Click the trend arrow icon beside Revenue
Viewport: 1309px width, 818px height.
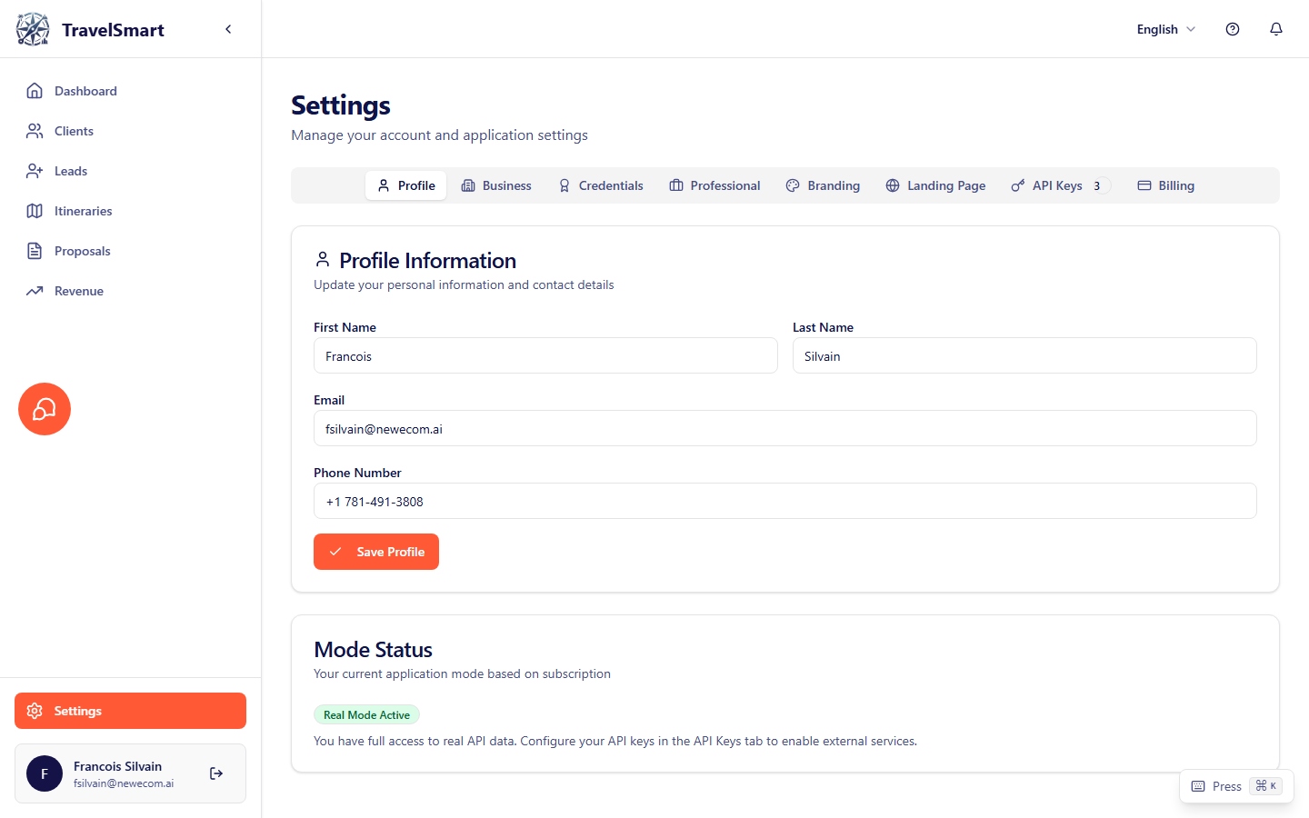35,290
